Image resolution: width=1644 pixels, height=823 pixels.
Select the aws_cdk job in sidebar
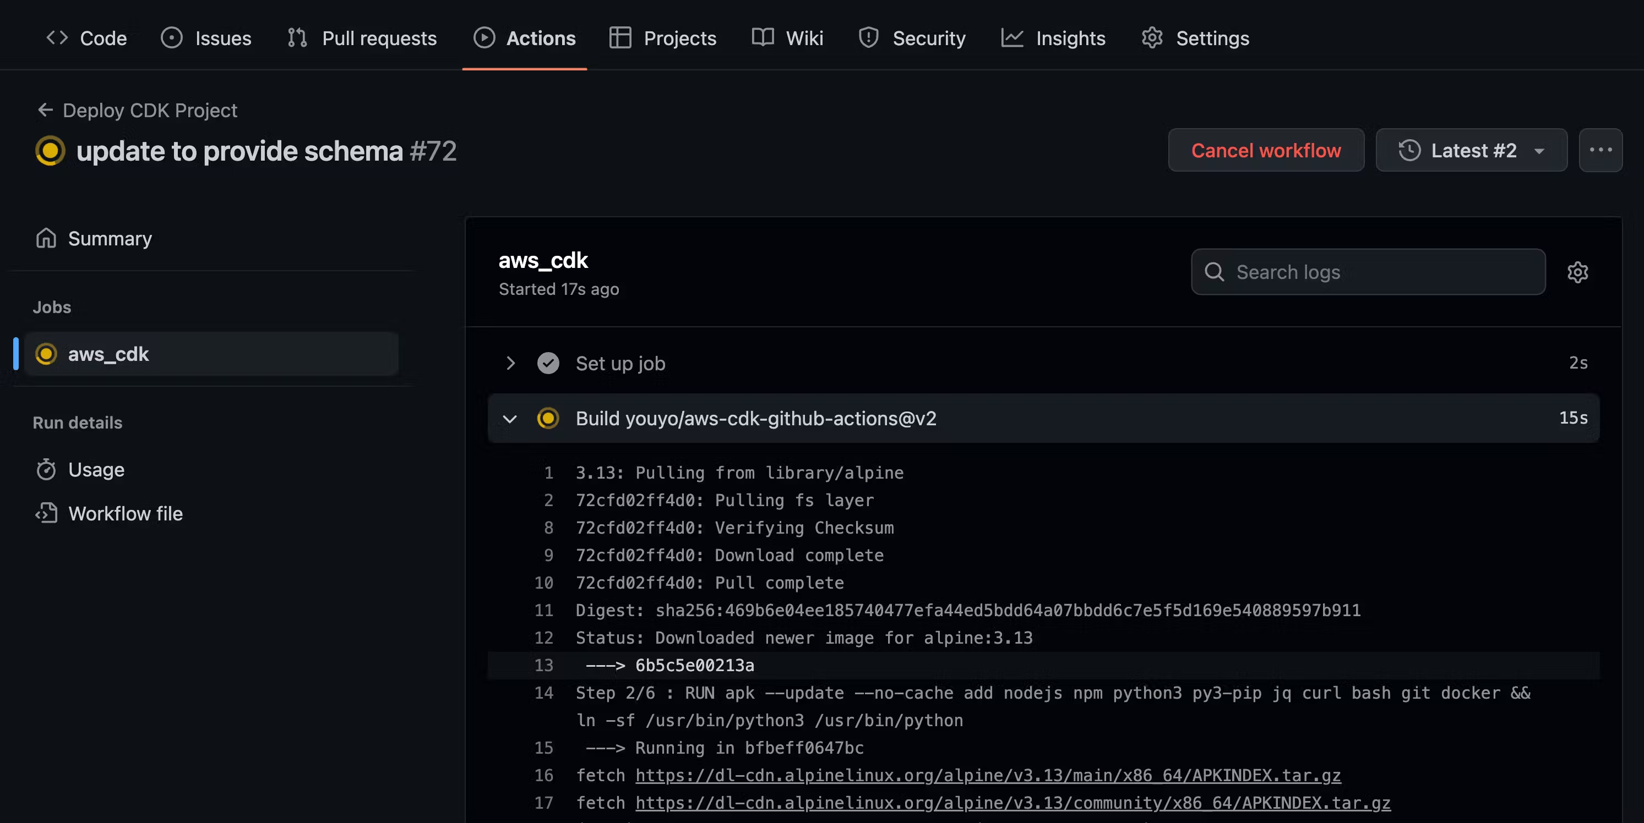pyautogui.click(x=212, y=354)
